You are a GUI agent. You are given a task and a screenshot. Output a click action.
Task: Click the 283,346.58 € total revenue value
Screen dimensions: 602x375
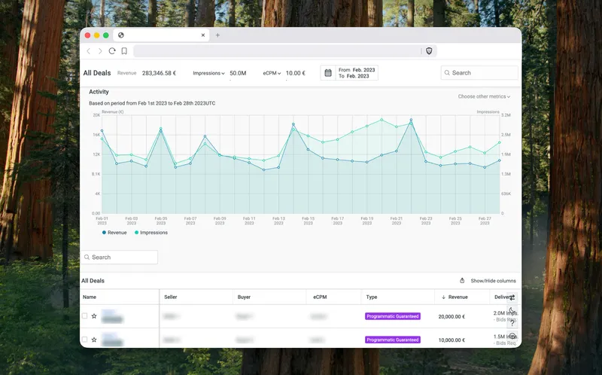(159, 73)
